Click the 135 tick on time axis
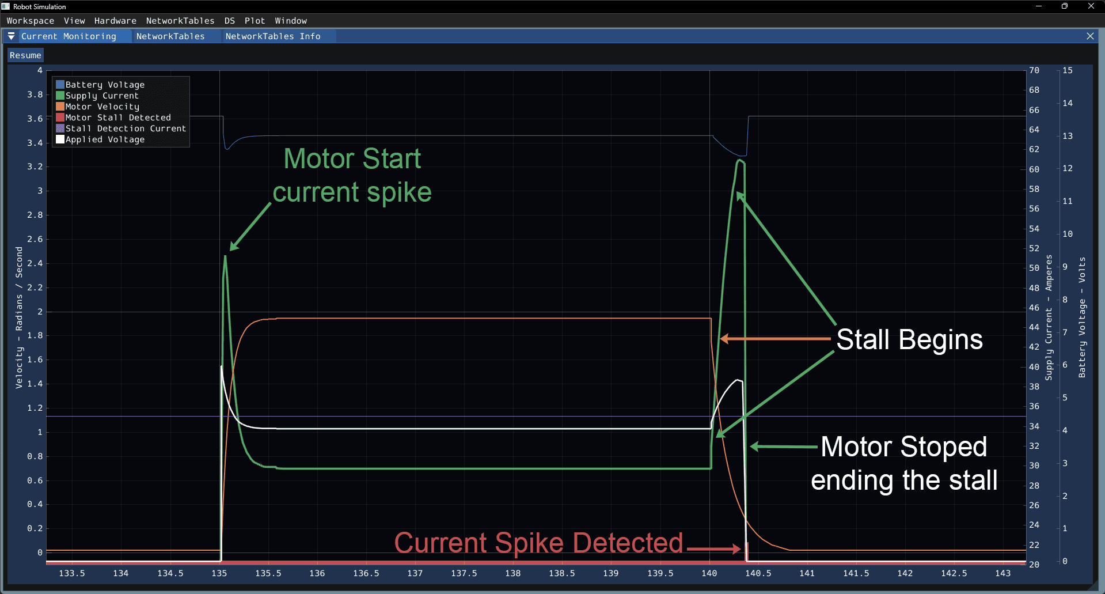Screen dimensions: 1105x594 pyautogui.click(x=219, y=573)
